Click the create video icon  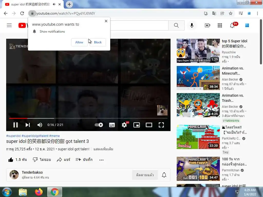point(208,25)
